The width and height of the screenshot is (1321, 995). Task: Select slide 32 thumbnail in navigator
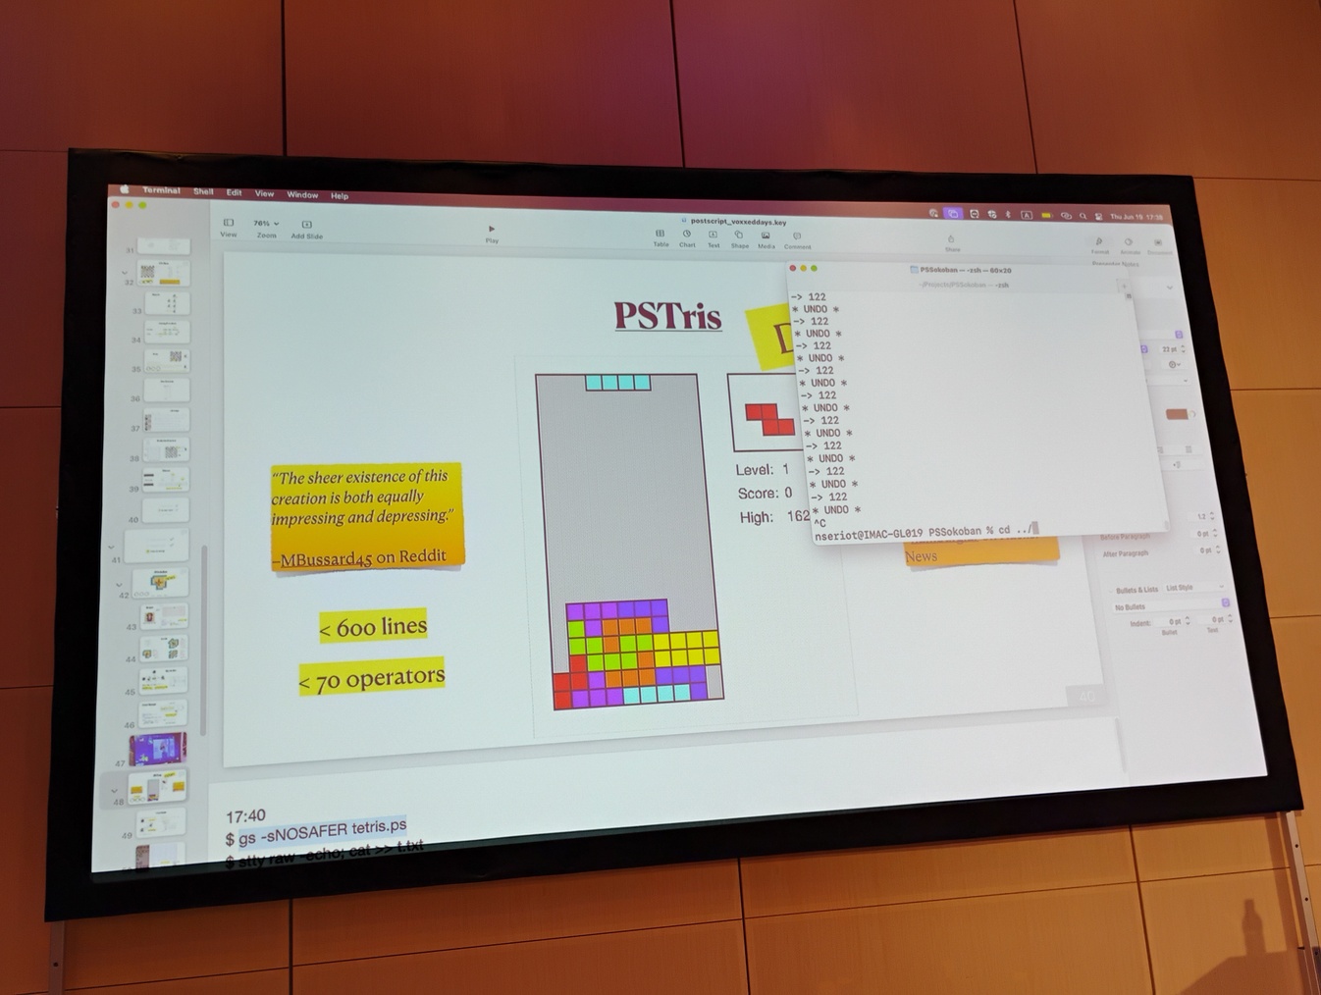(162, 274)
